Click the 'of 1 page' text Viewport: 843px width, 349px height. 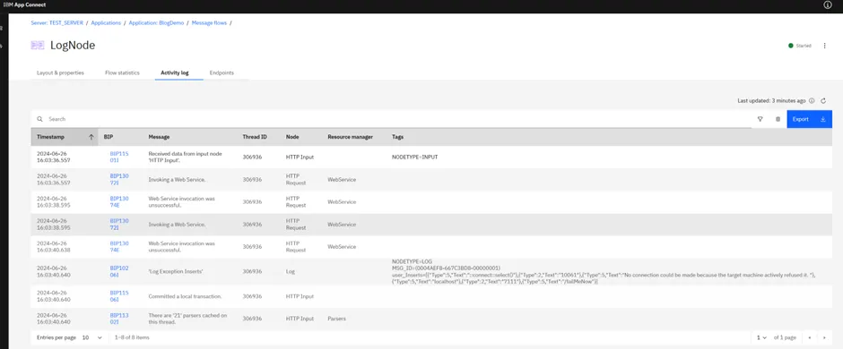coord(785,337)
